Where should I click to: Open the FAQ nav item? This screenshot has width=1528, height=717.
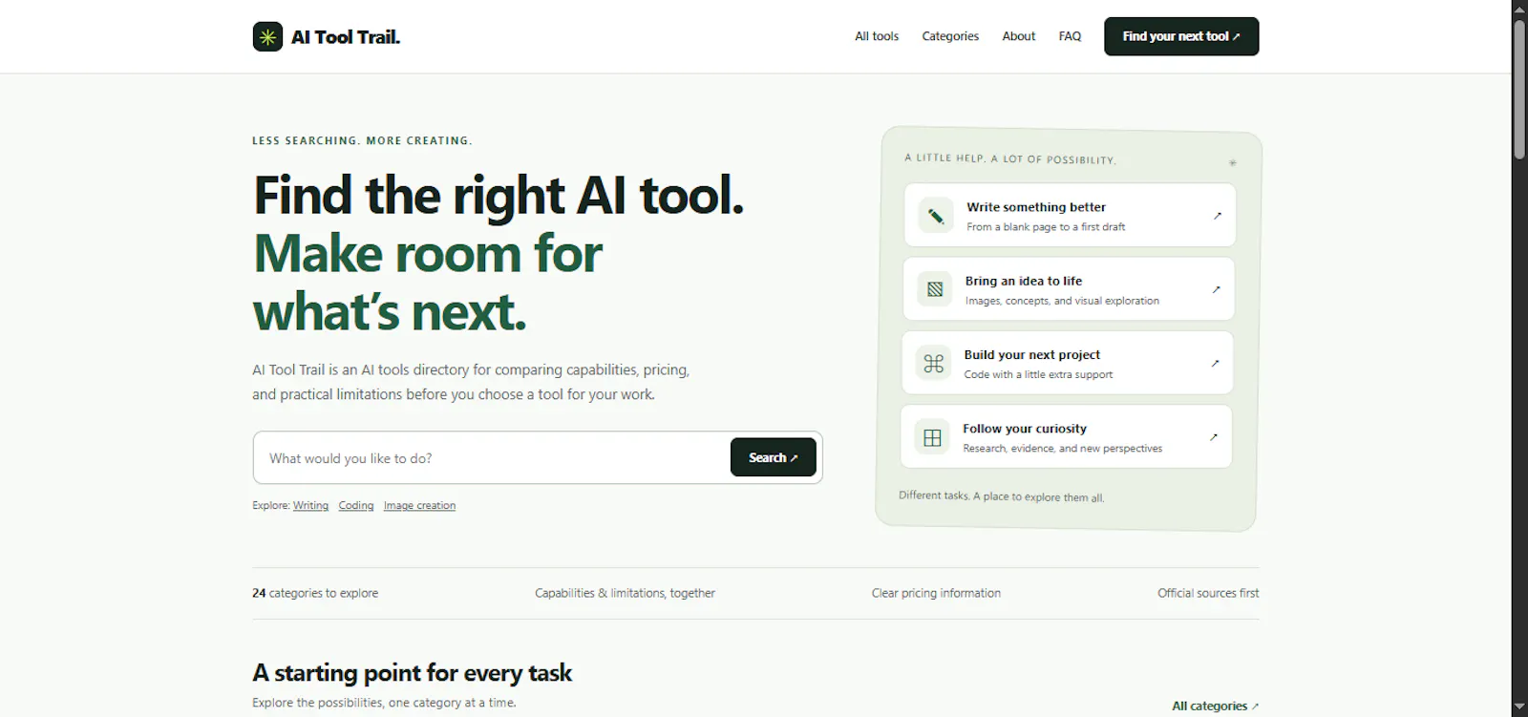click(1070, 36)
